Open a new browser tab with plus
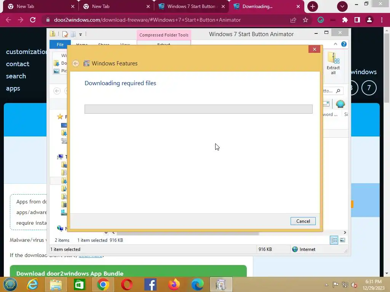 pyautogui.click(x=313, y=7)
